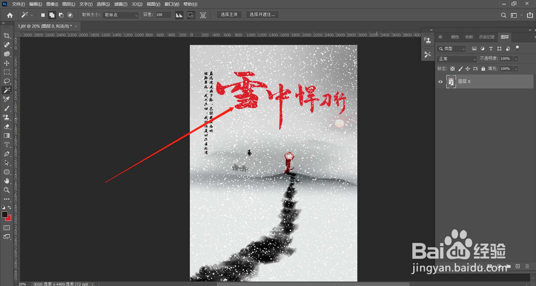536x286 pixels.
Task: Open the search icon in the top bar
Action: coord(504,15)
